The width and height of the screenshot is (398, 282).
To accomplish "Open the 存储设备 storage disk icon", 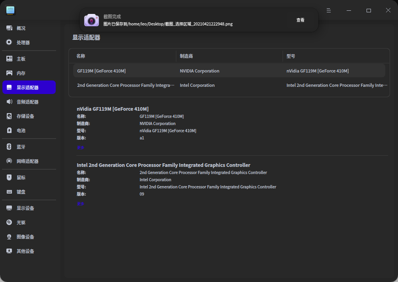I will click(9, 116).
